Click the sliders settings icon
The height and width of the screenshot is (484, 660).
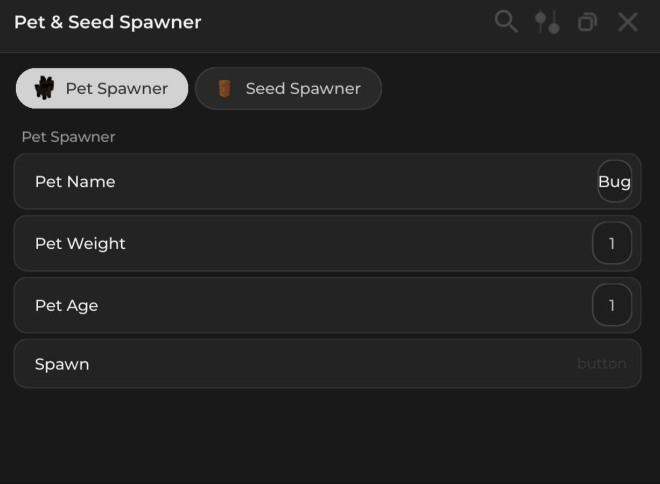click(546, 23)
